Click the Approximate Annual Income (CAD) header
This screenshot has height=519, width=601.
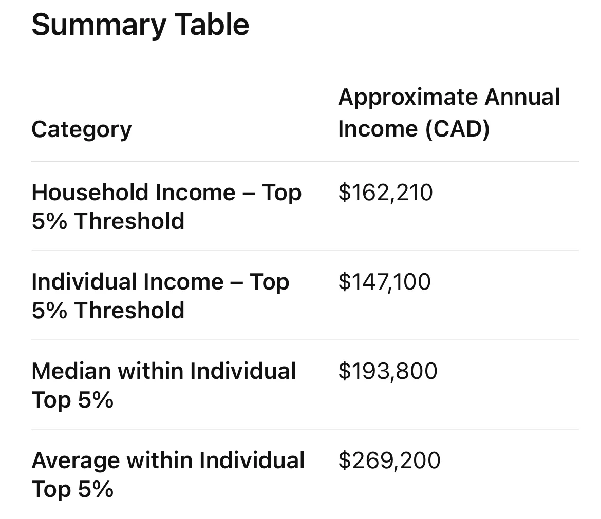pos(448,112)
